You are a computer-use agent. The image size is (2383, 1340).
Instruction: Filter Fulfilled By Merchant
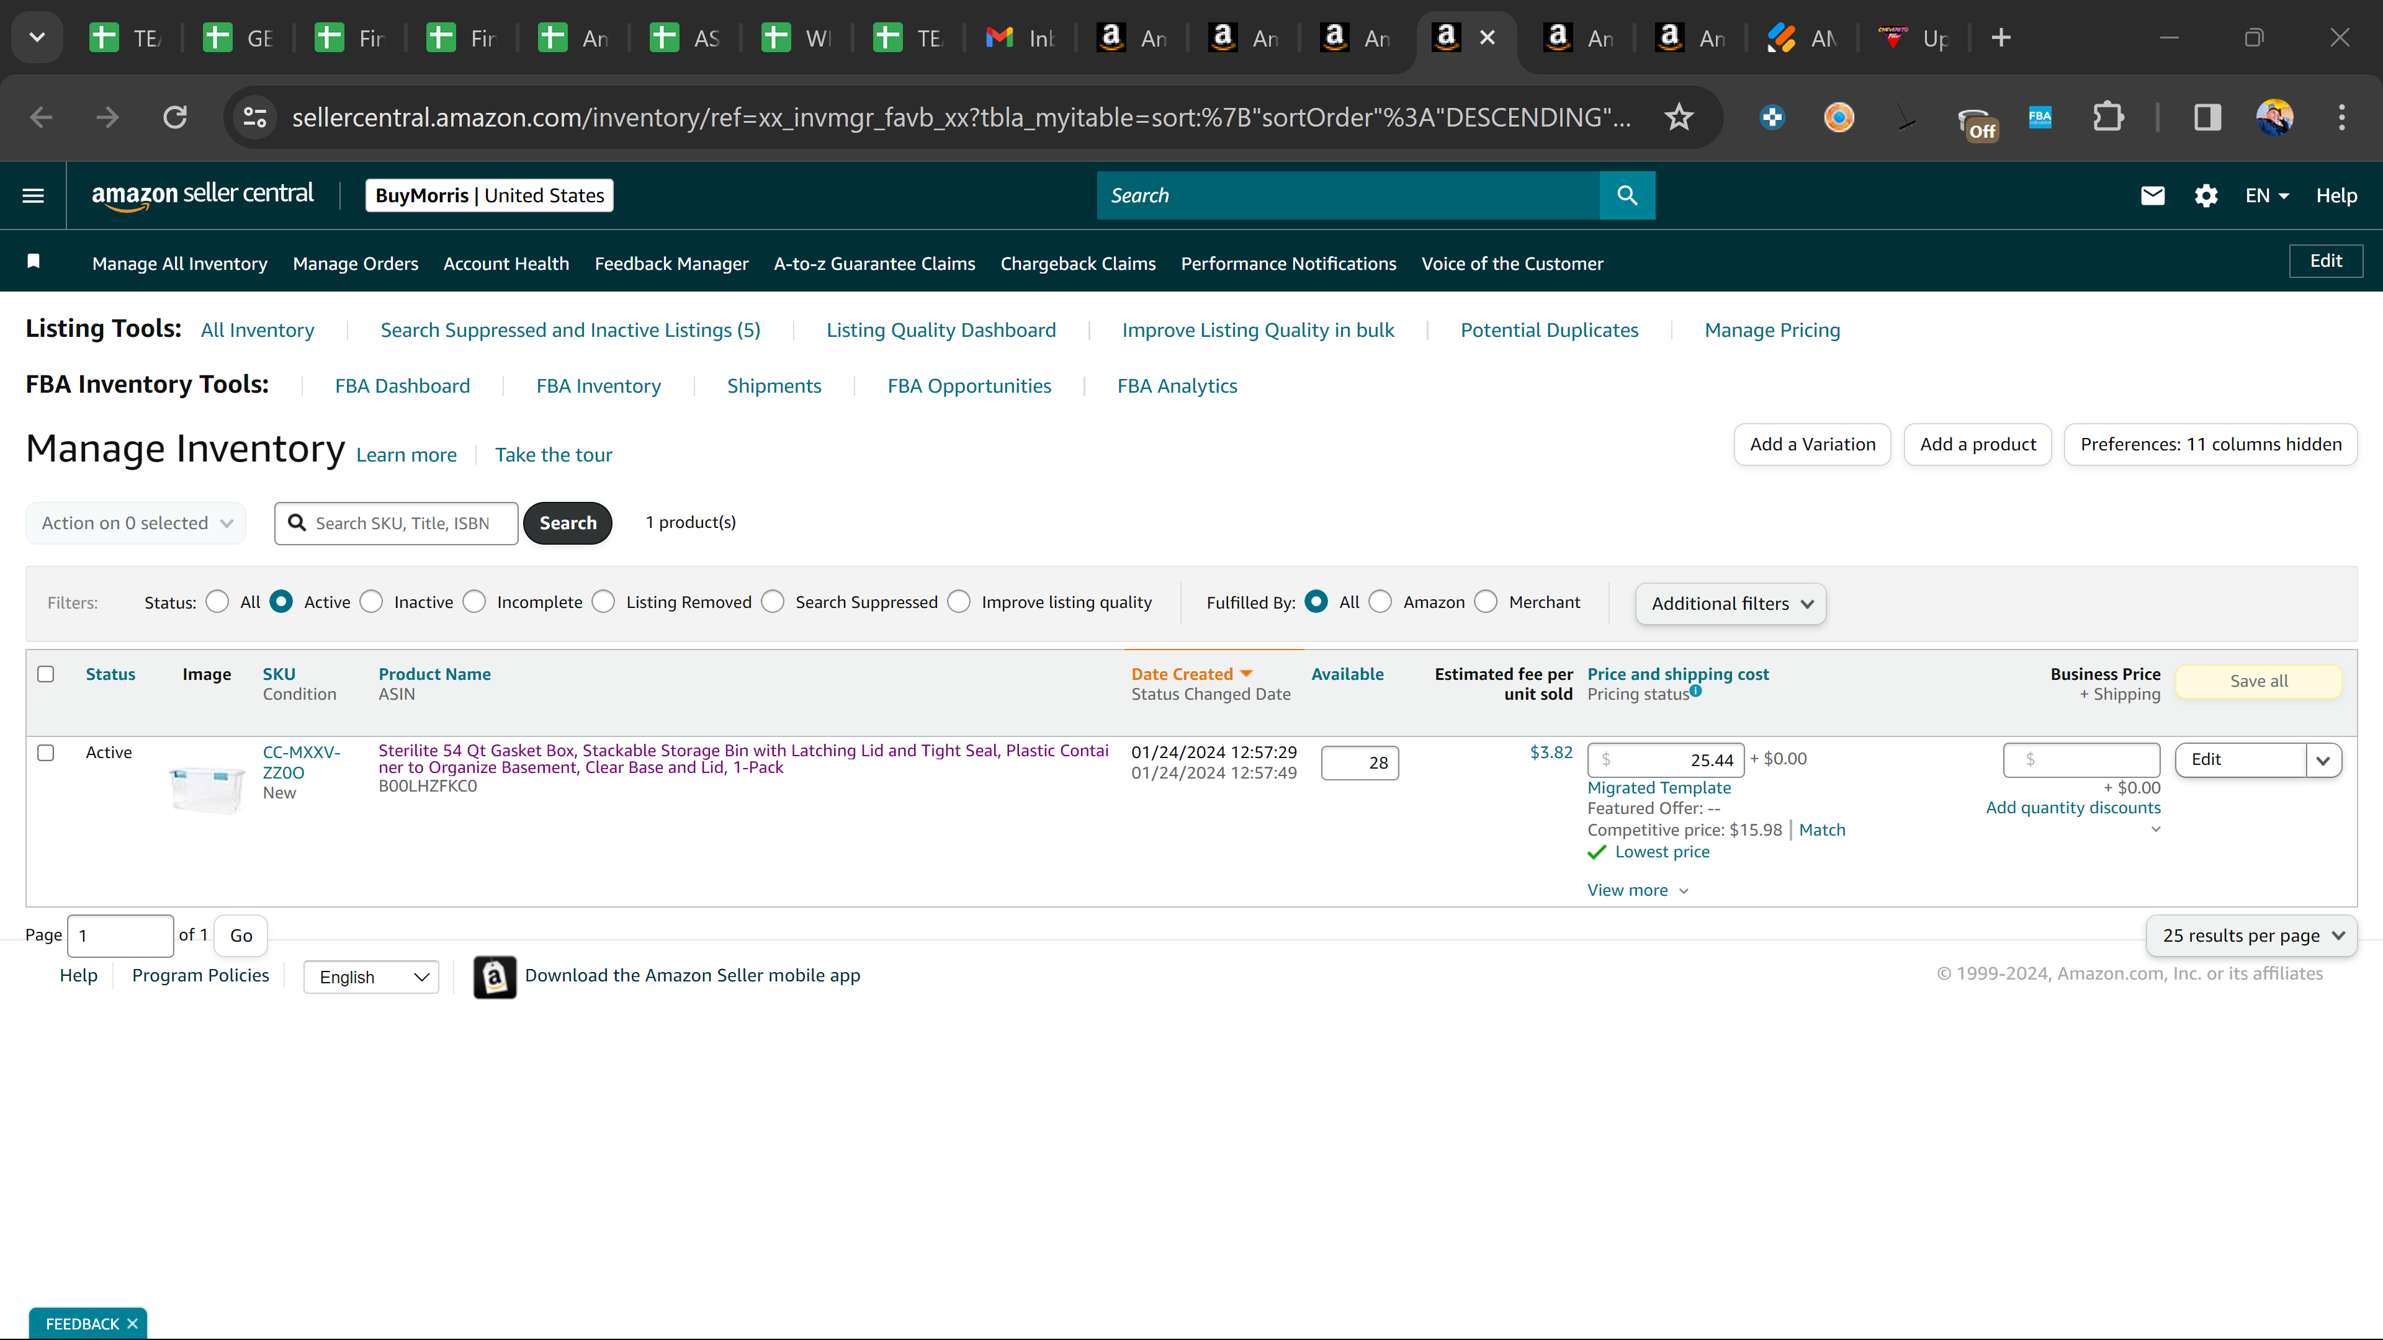point(1486,602)
